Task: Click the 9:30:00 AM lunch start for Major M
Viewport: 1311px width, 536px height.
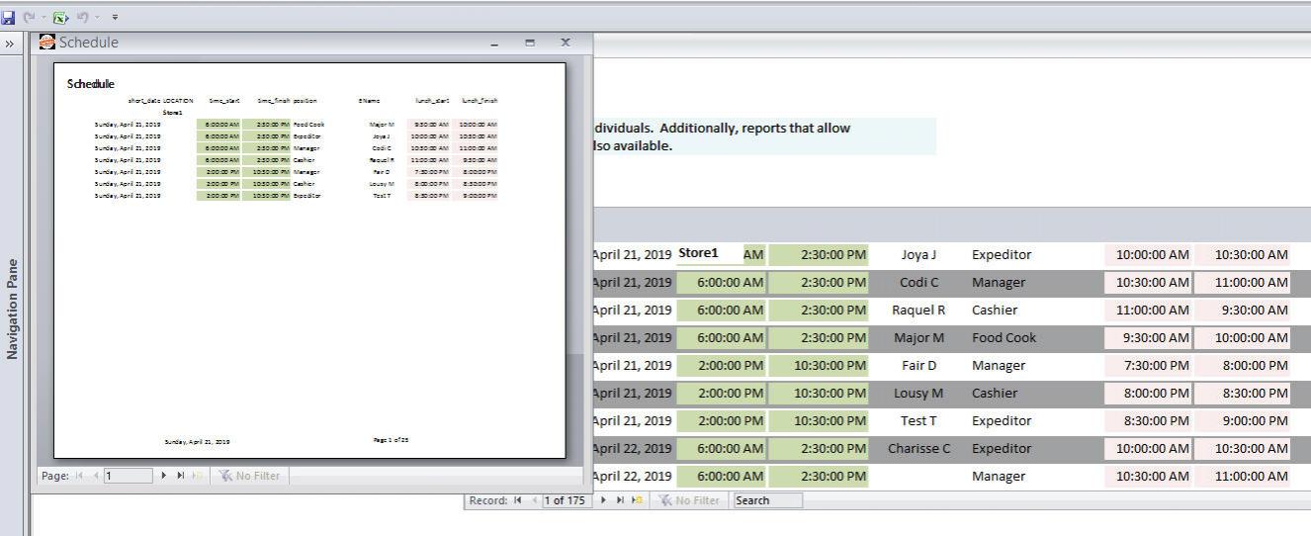Action: coord(1149,337)
